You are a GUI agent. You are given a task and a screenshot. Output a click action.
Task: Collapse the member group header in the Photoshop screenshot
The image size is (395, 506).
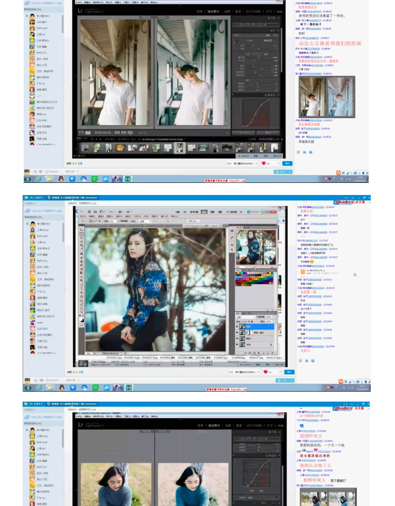click(44, 217)
